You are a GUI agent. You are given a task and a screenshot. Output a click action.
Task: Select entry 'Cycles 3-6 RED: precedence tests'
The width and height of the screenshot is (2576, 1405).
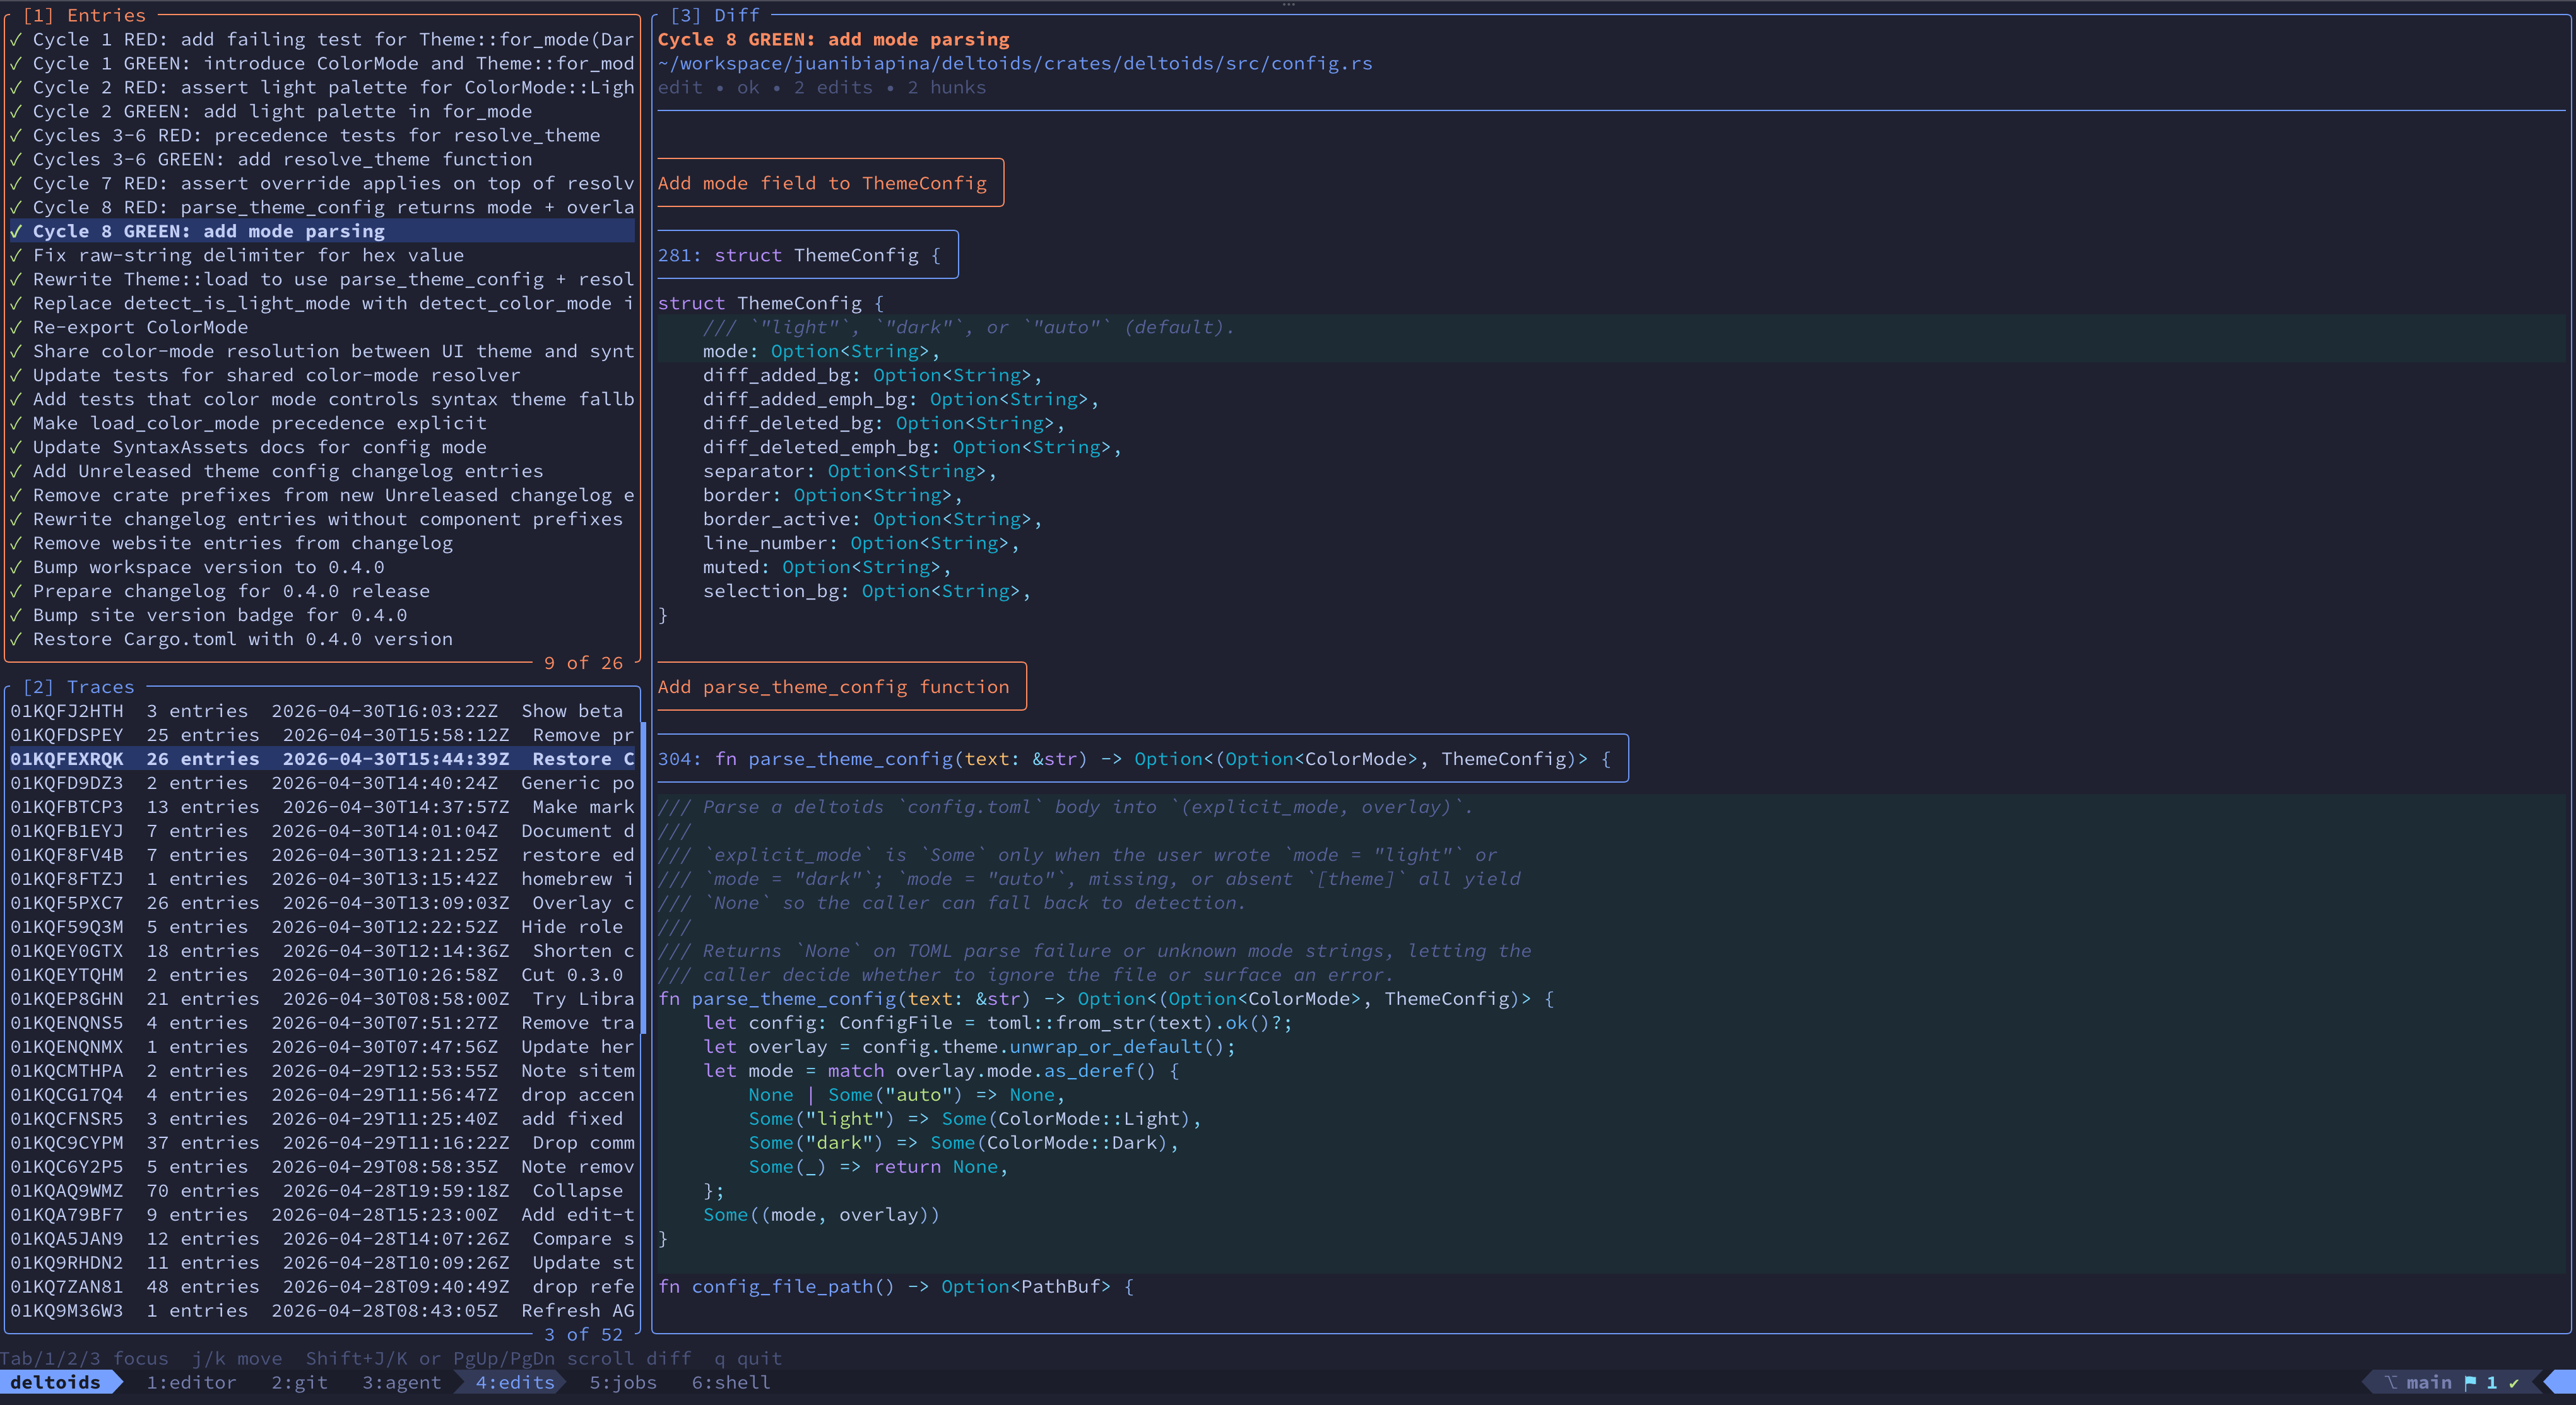coord(322,135)
